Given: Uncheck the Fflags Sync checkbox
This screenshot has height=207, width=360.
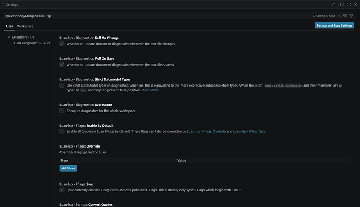Looking at the screenshot, I should [62, 190].
